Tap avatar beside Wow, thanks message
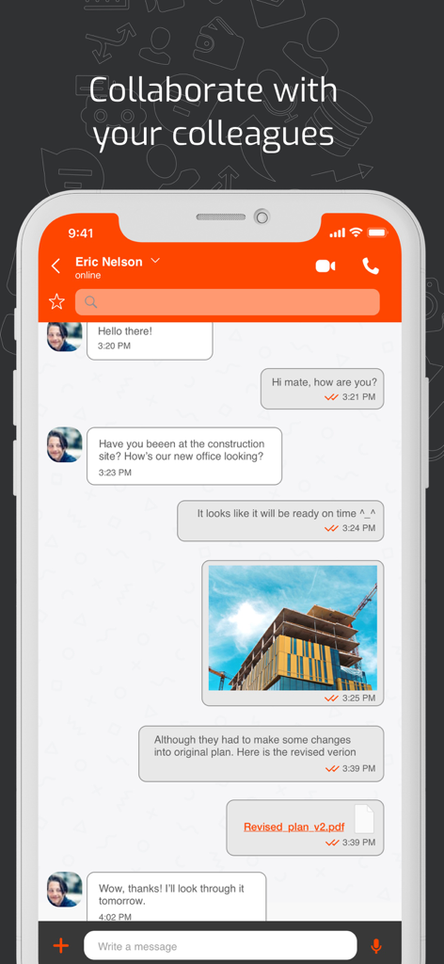Image resolution: width=444 pixels, height=964 pixels. pos(65,889)
